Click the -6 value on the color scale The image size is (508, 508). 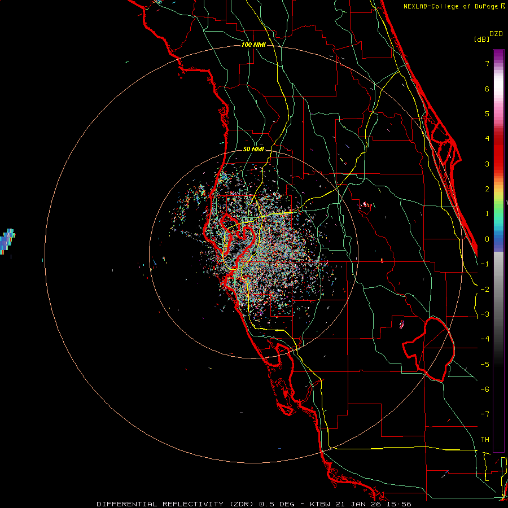pyautogui.click(x=485, y=389)
